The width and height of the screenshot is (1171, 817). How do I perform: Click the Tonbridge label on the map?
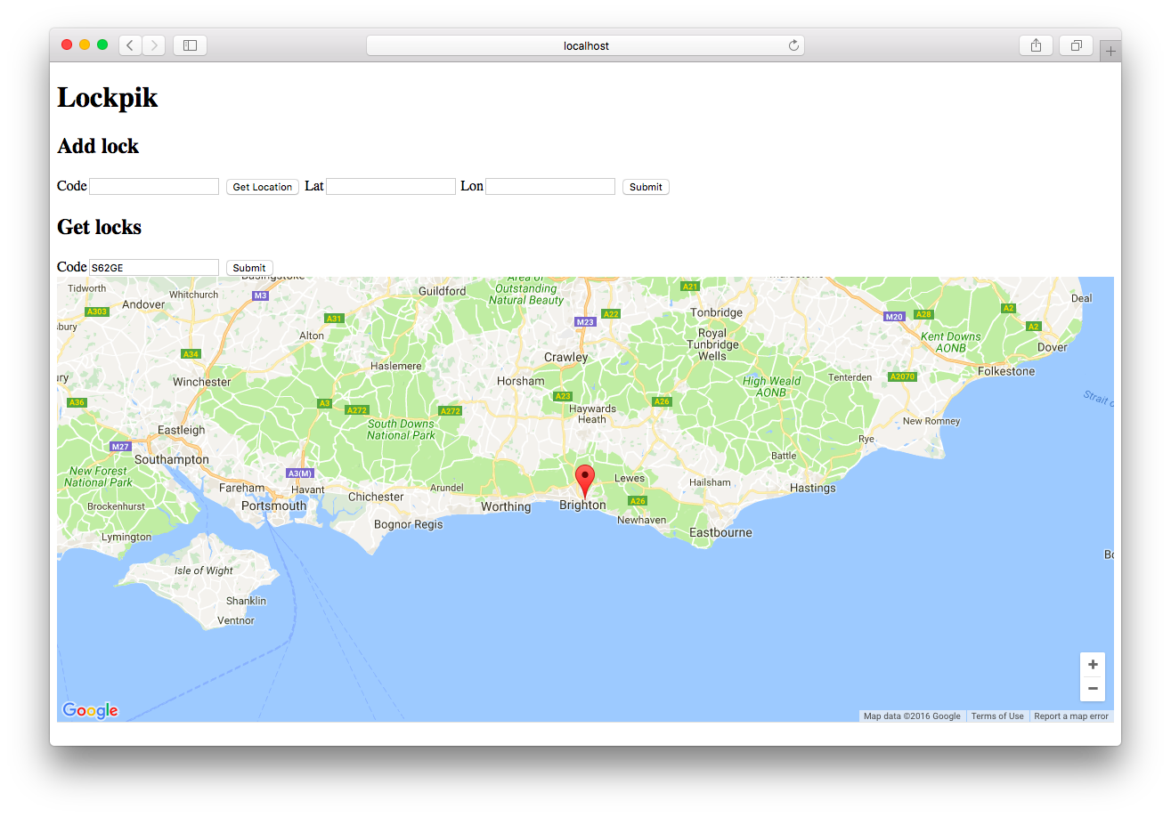(717, 312)
